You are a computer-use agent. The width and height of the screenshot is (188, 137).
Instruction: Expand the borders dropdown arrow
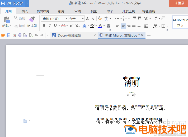167,26
